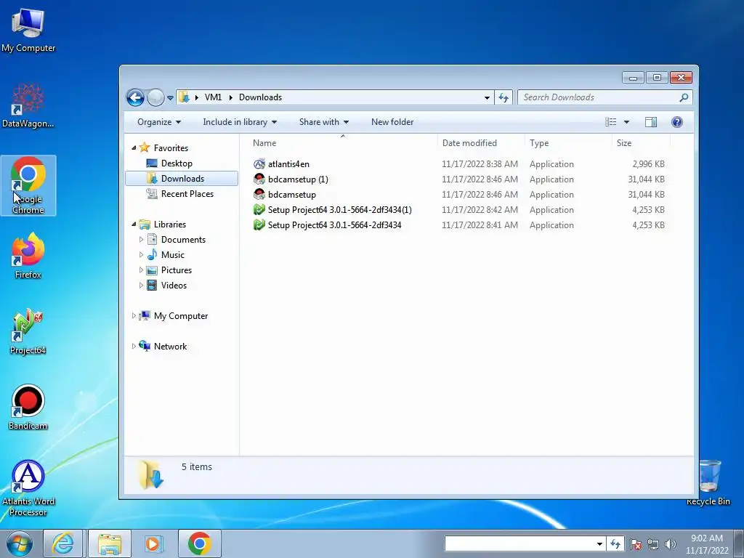Viewport: 744px width, 558px height.
Task: Open the Include in library menu
Action: (240, 122)
